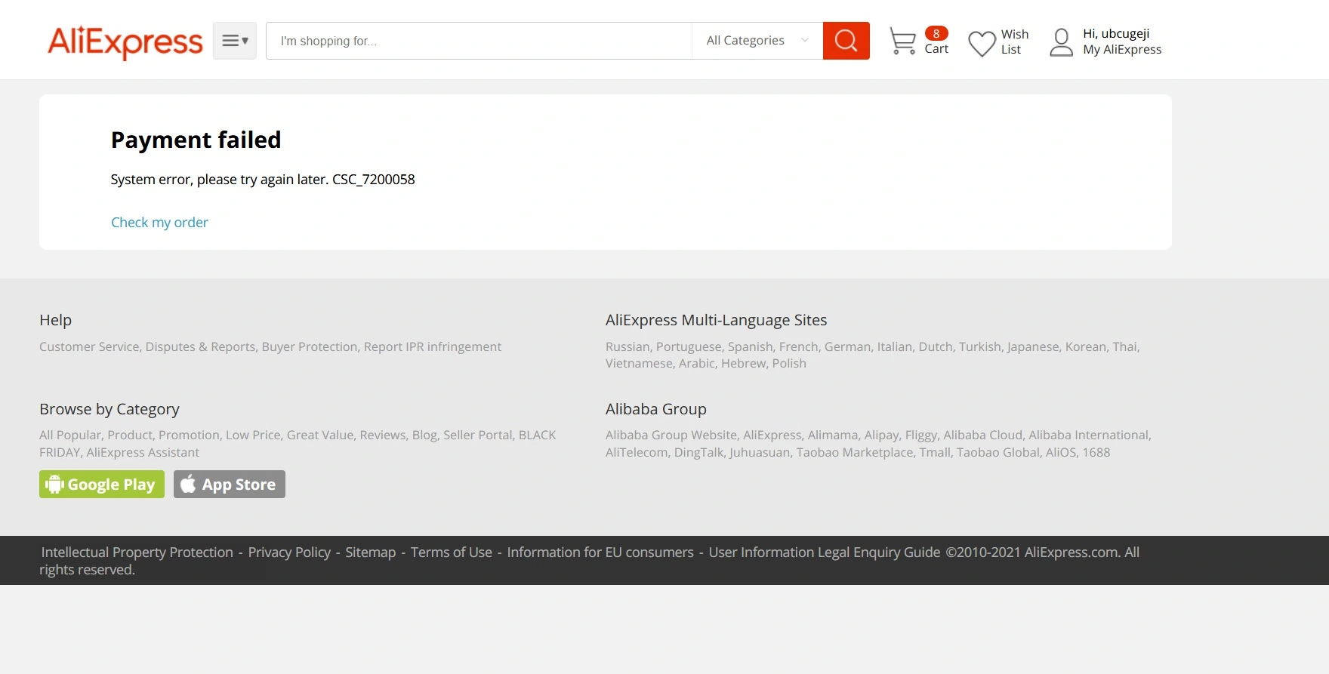Click the user account avatar icon
The width and height of the screenshot is (1329, 674).
pyautogui.click(x=1061, y=42)
